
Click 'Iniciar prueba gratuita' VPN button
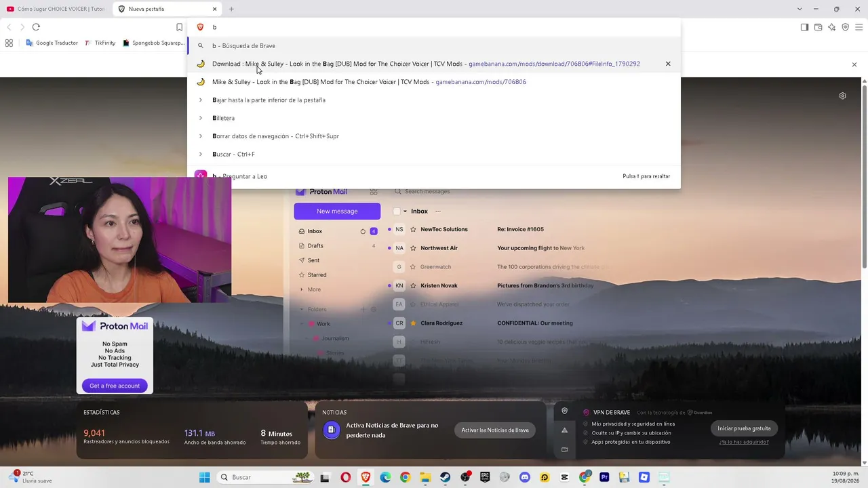(744, 428)
